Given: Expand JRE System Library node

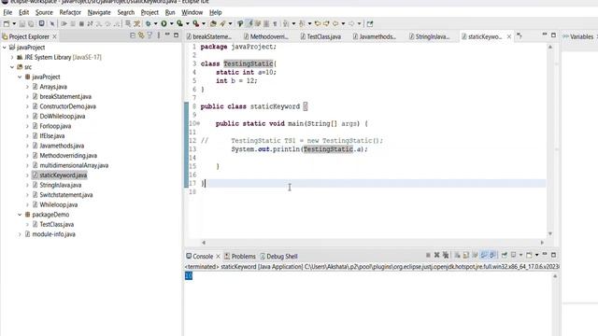Looking at the screenshot, I should 12,57.
